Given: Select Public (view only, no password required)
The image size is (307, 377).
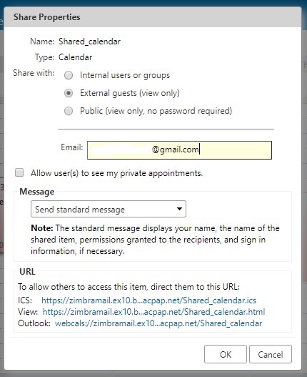Looking at the screenshot, I should click(x=69, y=111).
